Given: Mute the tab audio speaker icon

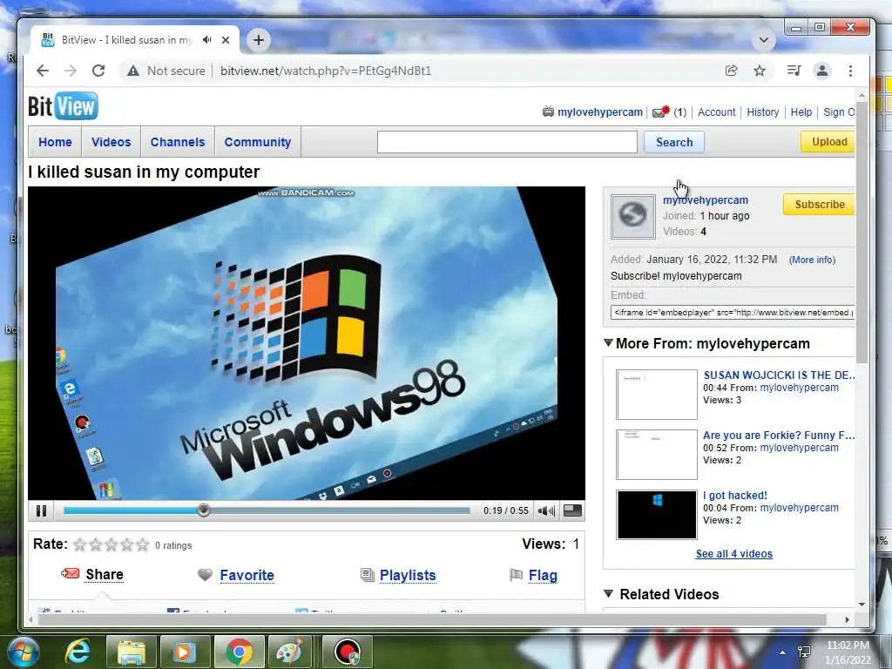Looking at the screenshot, I should pos(207,40).
